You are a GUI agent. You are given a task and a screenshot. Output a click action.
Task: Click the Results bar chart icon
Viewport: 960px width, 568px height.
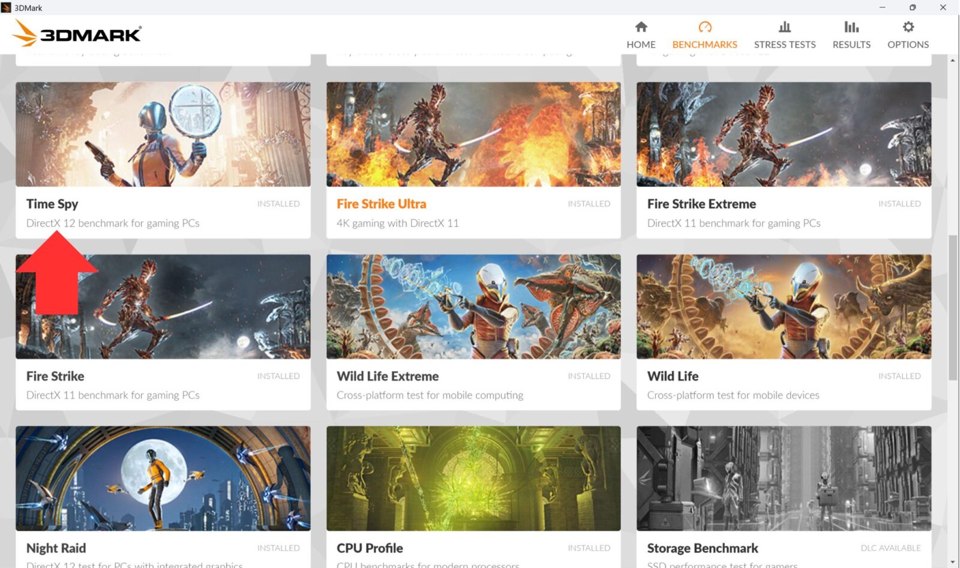click(x=851, y=27)
